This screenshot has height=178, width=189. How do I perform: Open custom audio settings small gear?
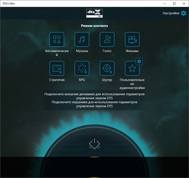(139, 61)
